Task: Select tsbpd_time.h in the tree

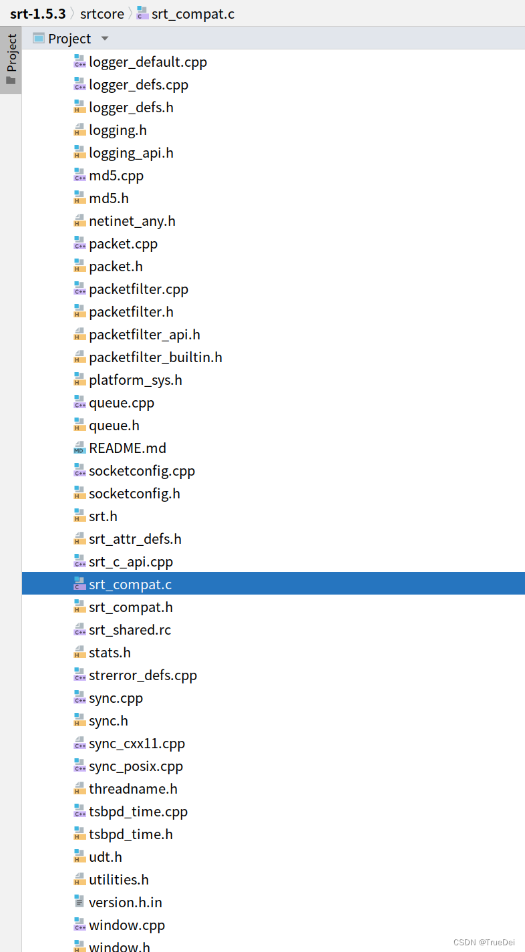Action: [131, 834]
